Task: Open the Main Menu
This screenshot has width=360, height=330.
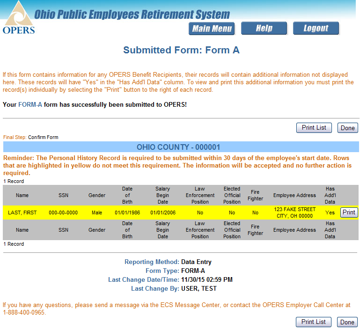Action: [x=212, y=29]
